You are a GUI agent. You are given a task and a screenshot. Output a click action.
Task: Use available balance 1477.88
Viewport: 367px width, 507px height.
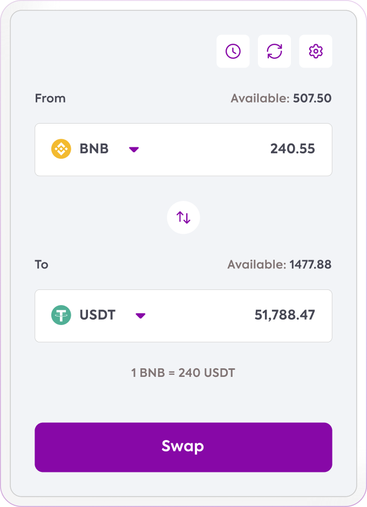click(x=310, y=265)
